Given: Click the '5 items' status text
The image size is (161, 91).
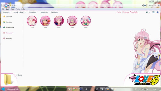Looking at the screenshot, I should pyautogui.click(x=19, y=75).
